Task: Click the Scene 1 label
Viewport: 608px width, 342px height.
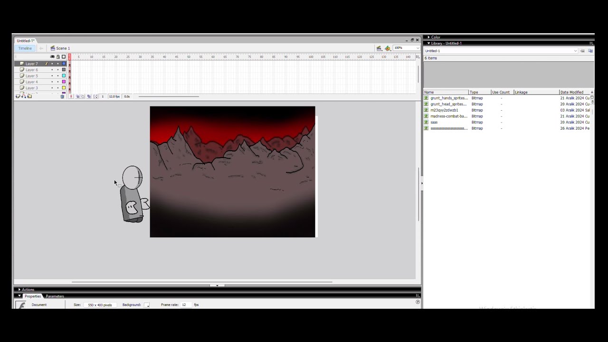Action: click(63, 48)
